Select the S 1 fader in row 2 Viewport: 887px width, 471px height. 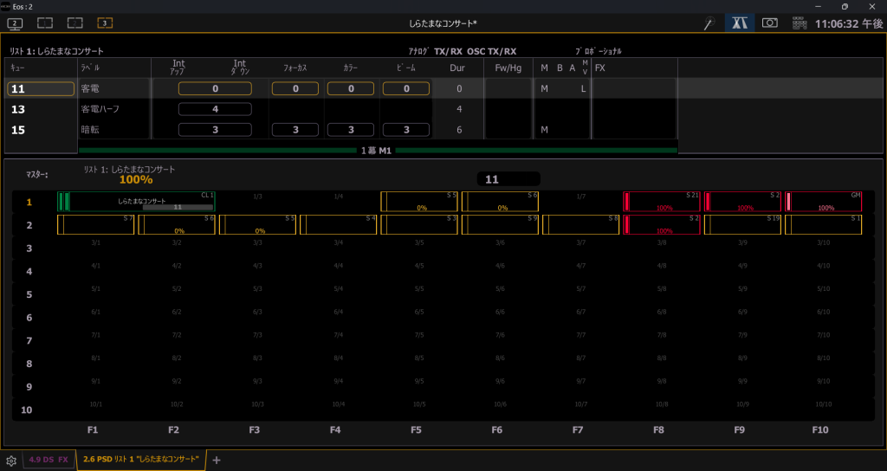824,224
